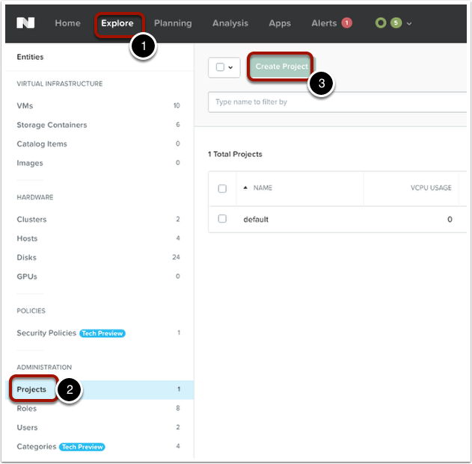The image size is (472, 464).
Task: Open the default project link
Action: (256, 219)
